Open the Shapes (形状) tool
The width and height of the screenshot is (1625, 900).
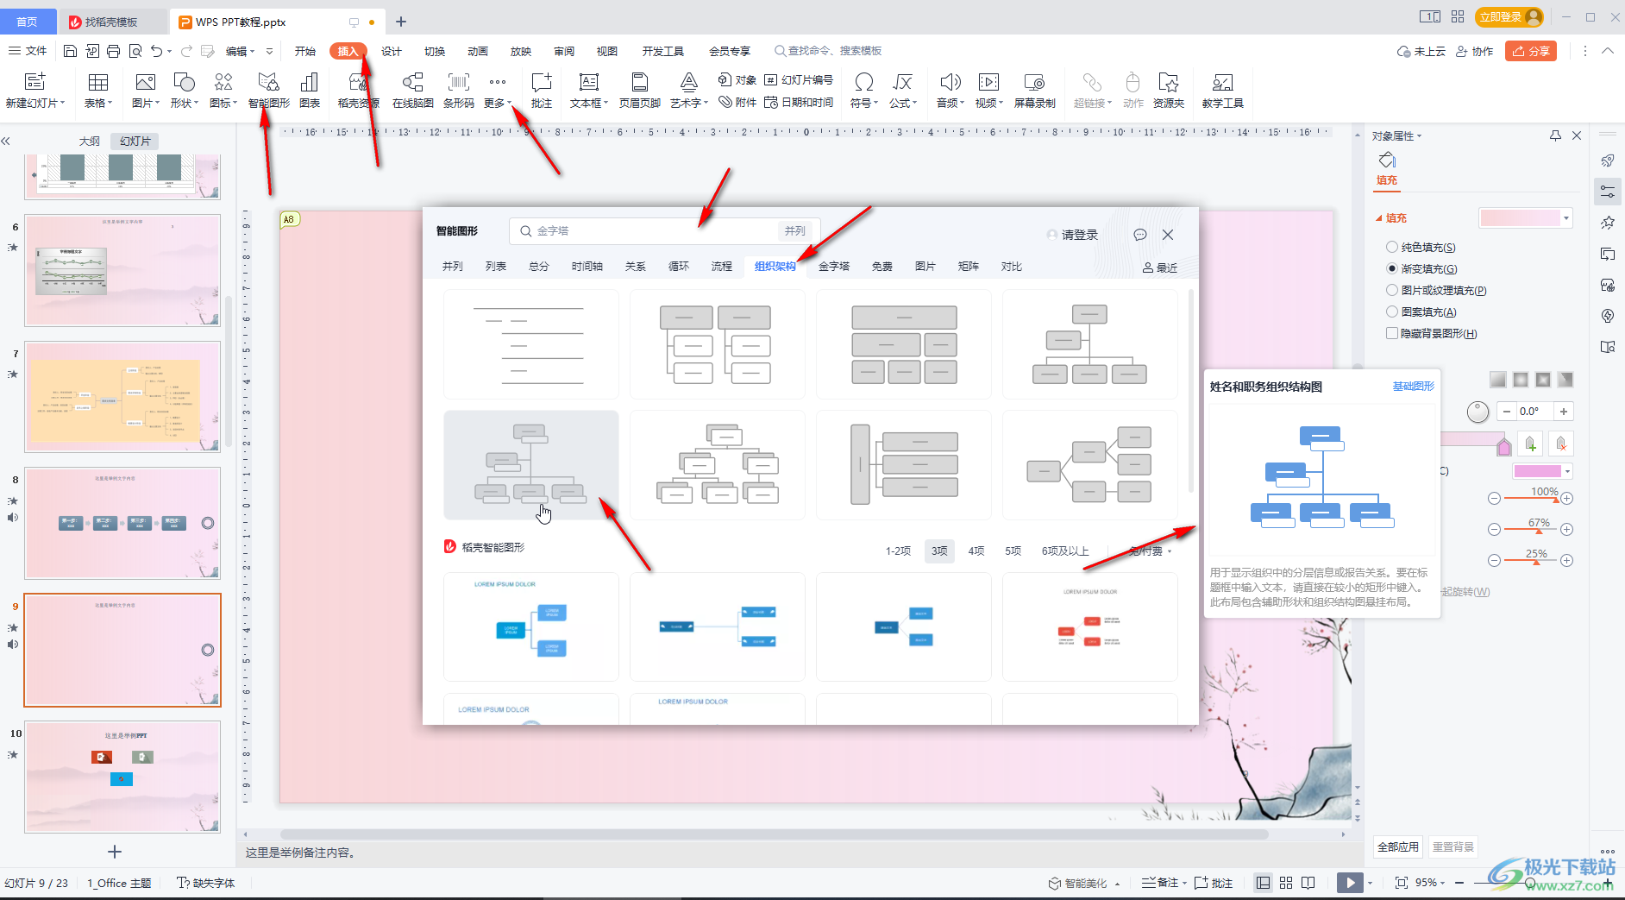tap(184, 91)
